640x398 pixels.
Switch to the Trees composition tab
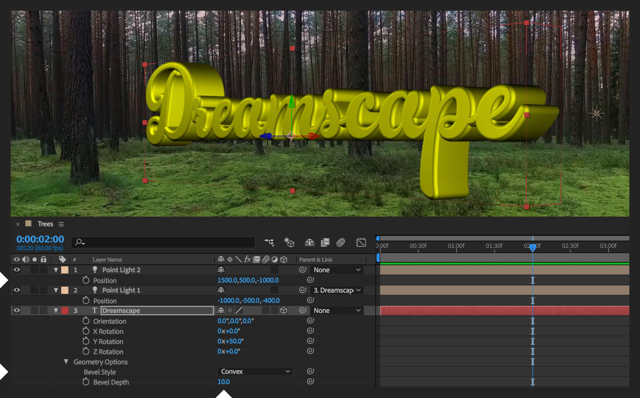pos(45,224)
